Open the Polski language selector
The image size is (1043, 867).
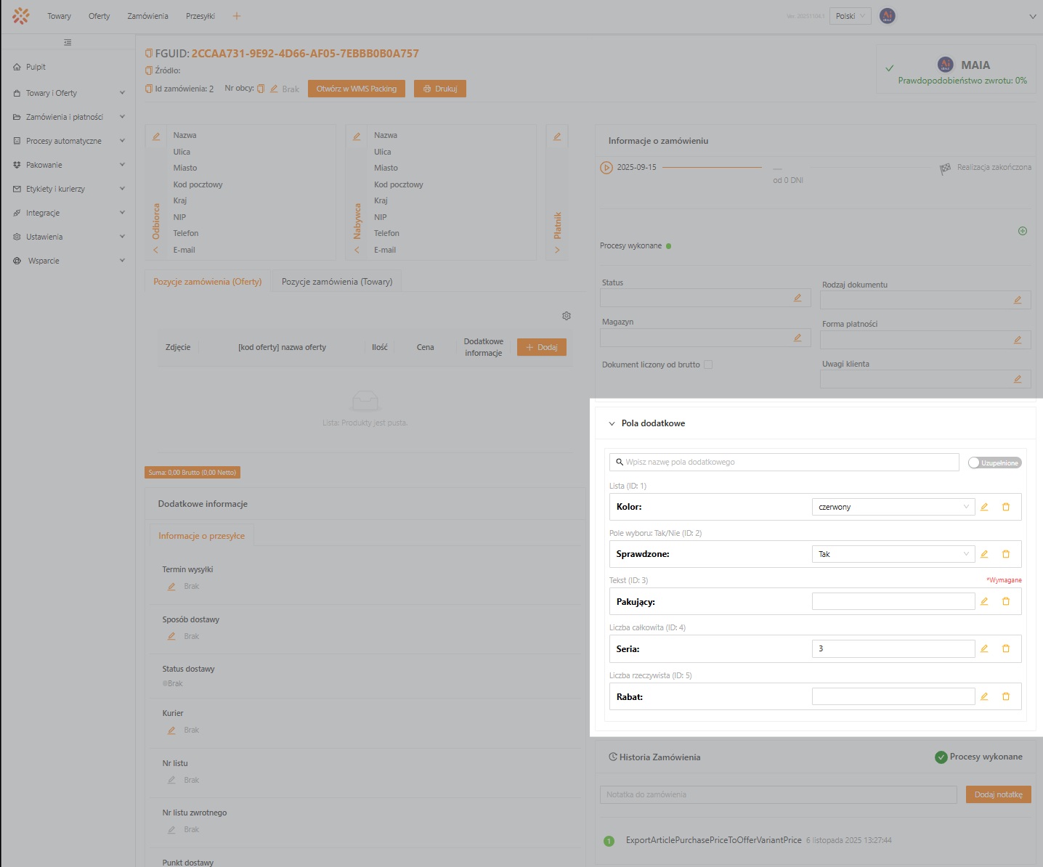849,16
